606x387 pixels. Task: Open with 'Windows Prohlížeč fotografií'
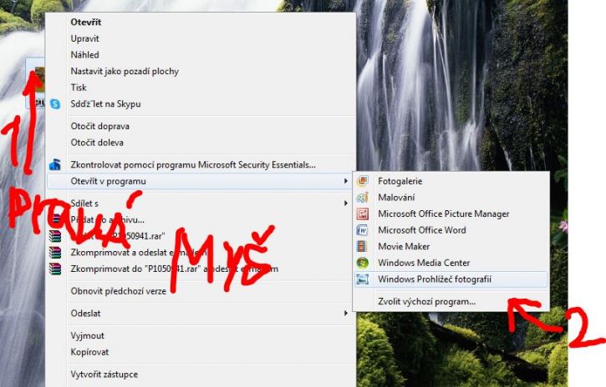451,279
